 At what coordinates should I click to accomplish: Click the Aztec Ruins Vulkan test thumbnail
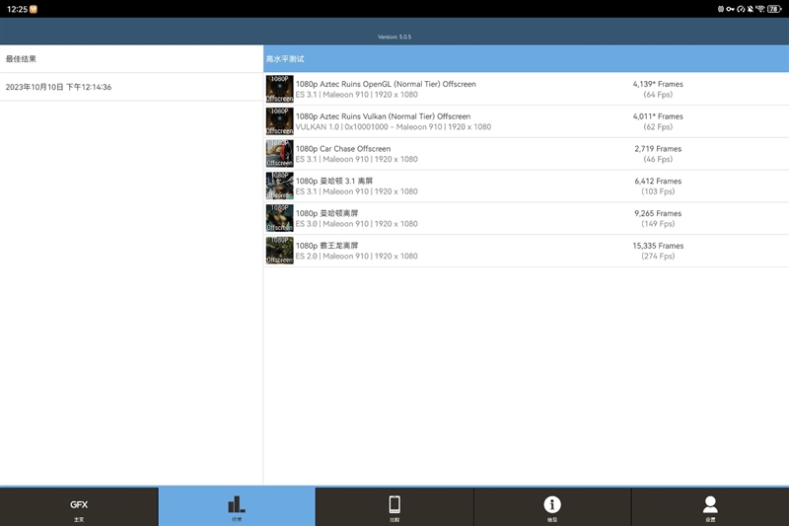279,121
